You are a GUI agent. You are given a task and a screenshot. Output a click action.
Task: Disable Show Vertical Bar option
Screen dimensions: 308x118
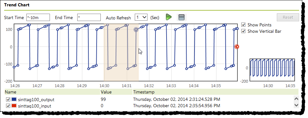(243, 31)
